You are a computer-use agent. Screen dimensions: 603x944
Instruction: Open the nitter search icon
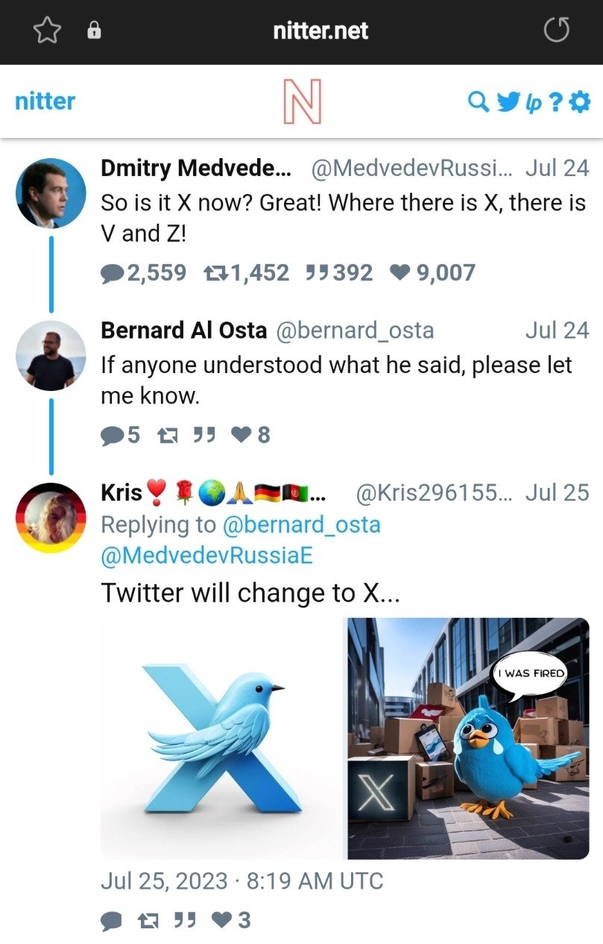tap(477, 101)
